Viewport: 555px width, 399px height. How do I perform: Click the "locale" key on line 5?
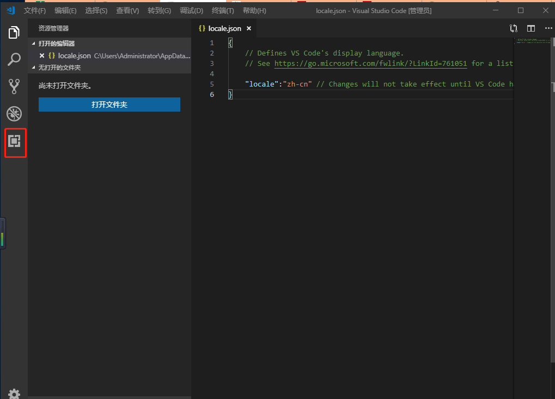[x=261, y=84]
